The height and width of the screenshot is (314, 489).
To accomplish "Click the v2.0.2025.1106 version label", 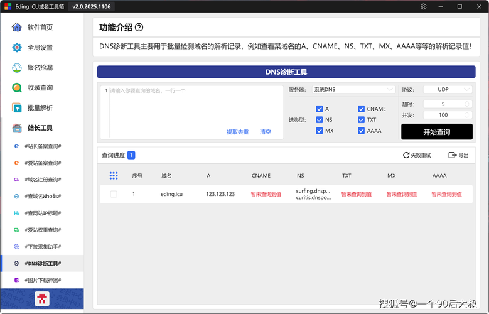I will pyautogui.click(x=92, y=6).
